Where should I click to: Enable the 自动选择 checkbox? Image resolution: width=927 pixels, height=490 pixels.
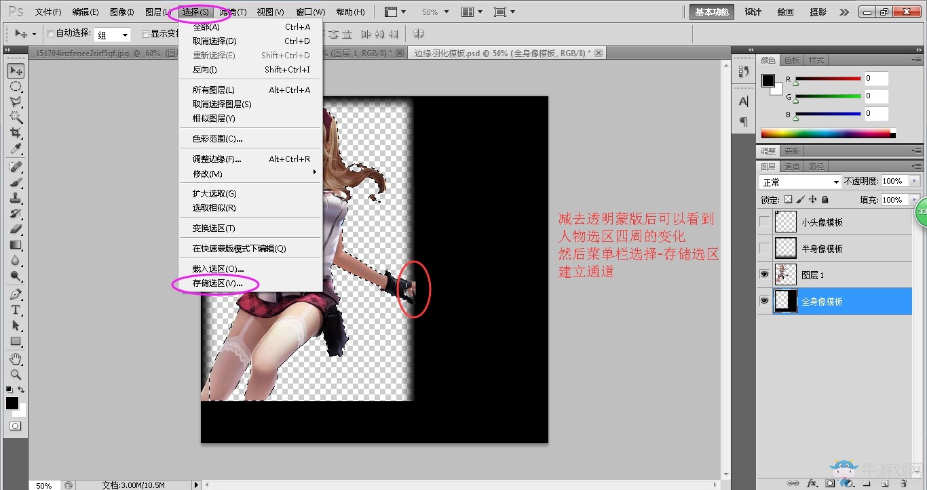50,34
